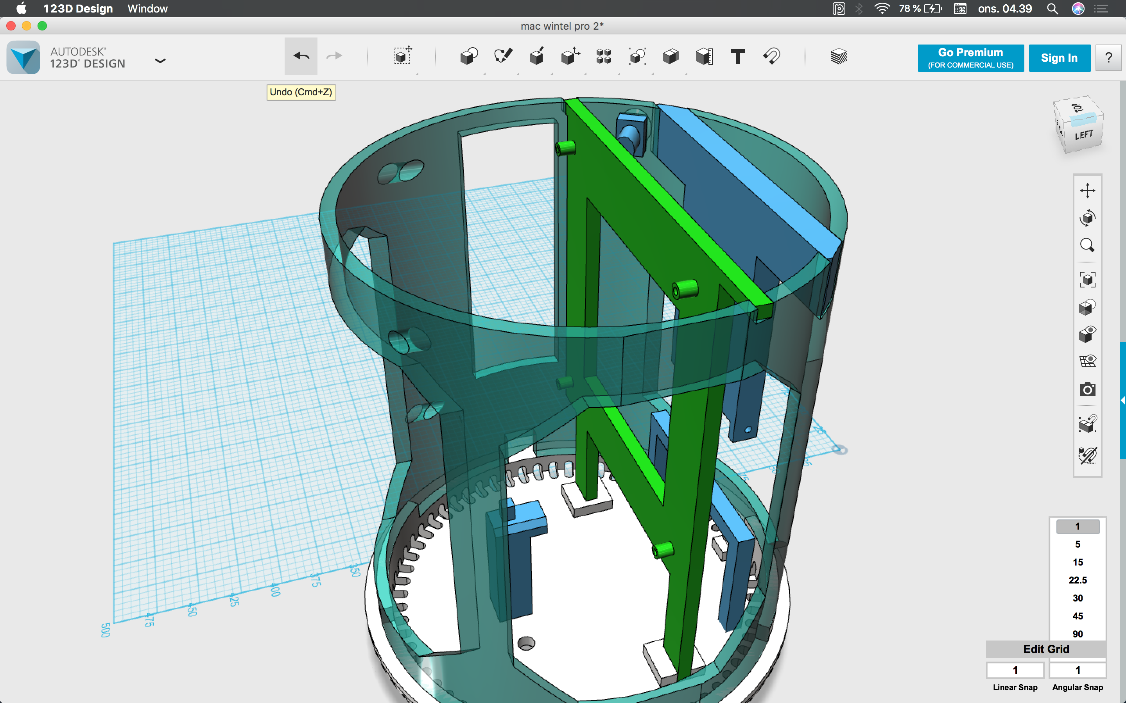Screen dimensions: 1126x703
Task: Select the Text tool
Action: pyautogui.click(x=737, y=56)
